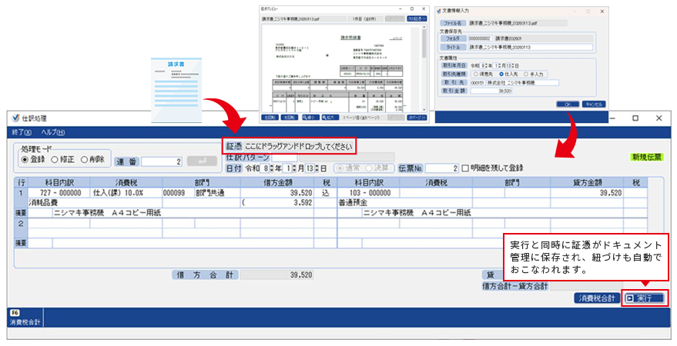The image size is (677, 346).
Task: Click OK in 文書情報入力 dialog
Action: (566, 103)
